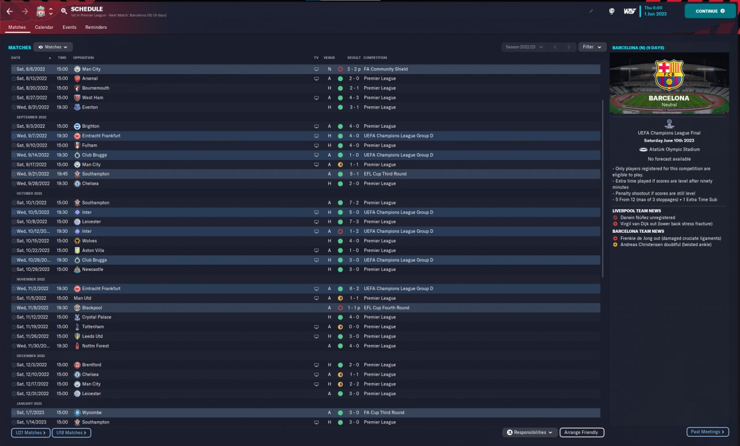
Task: Click the Brentford club crest
Action: (x=77, y=365)
